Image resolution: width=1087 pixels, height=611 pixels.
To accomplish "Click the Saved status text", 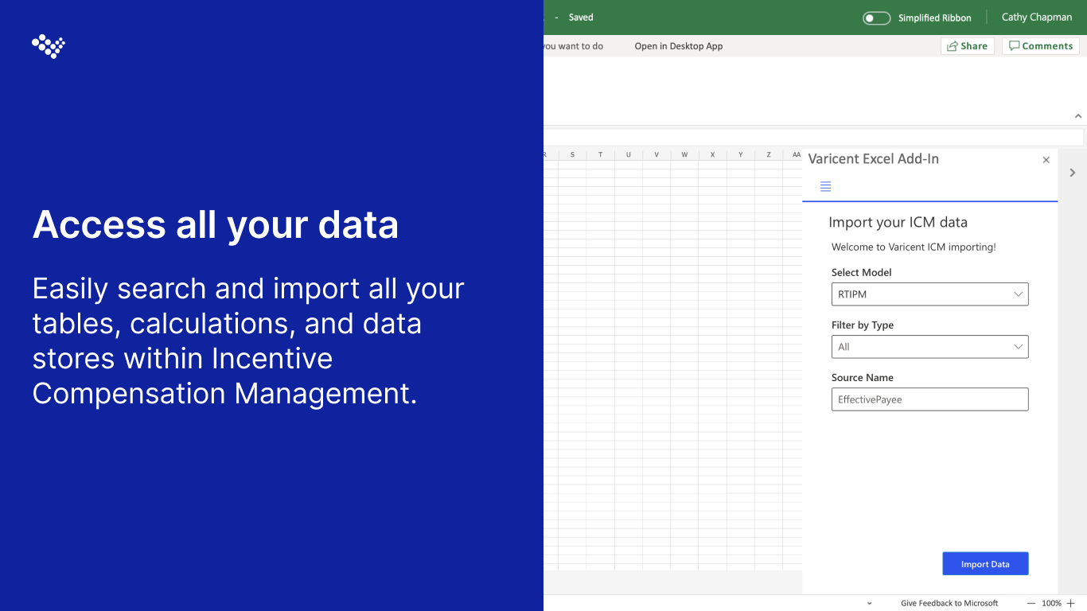I will pyautogui.click(x=581, y=18).
